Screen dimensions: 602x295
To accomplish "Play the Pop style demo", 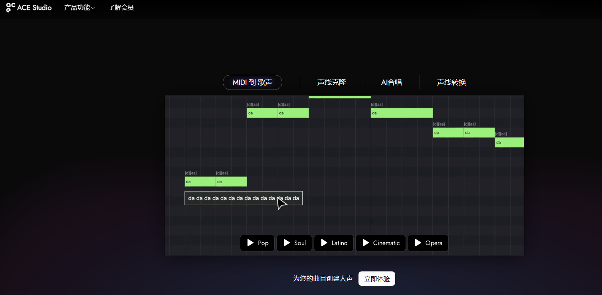I will click(x=257, y=243).
